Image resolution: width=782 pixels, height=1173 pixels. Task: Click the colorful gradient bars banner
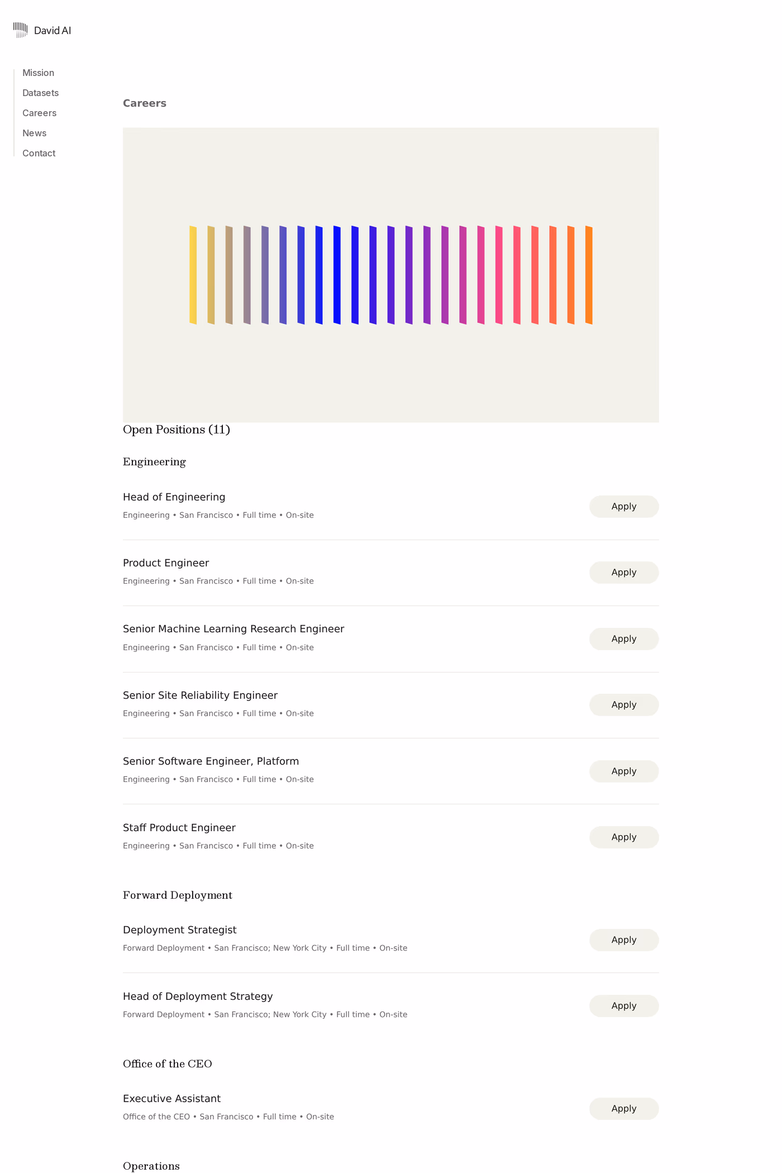point(391,275)
